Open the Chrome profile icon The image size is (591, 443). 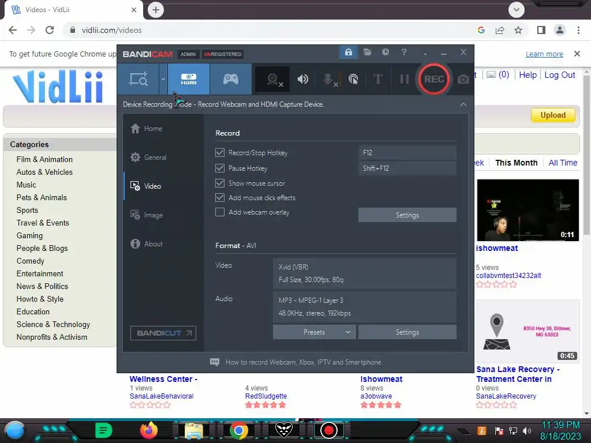(560, 30)
